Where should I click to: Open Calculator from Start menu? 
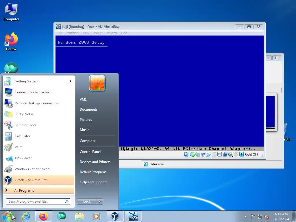pyautogui.click(x=39, y=136)
